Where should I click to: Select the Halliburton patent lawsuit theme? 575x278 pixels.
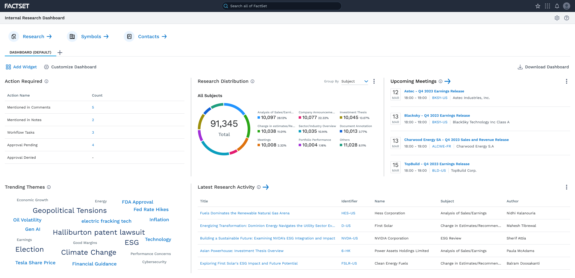[x=99, y=232]
